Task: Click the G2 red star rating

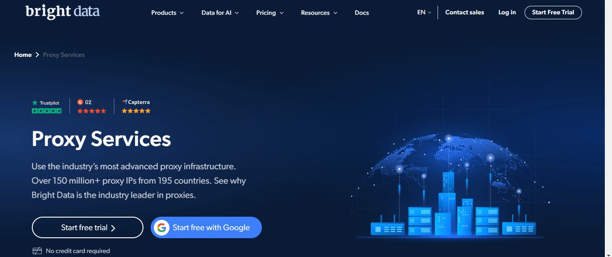Action: click(x=92, y=111)
